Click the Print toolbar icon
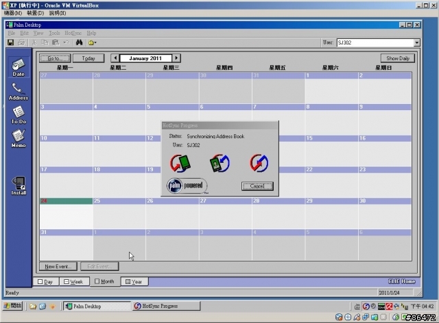This screenshot has width=439, height=323. (x=21, y=42)
